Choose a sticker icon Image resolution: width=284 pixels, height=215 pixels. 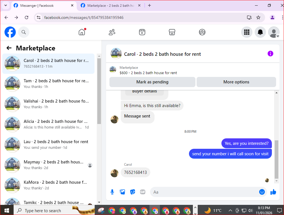coord(133,192)
